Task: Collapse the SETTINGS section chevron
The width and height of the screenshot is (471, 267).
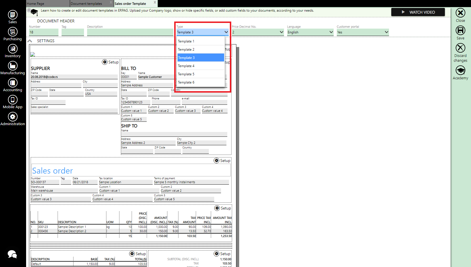Action: click(x=30, y=41)
